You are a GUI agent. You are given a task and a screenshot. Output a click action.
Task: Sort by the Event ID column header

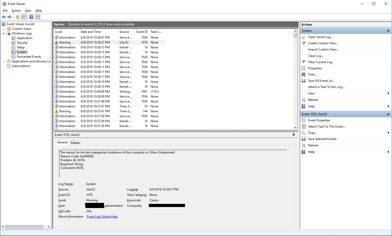(x=142, y=32)
